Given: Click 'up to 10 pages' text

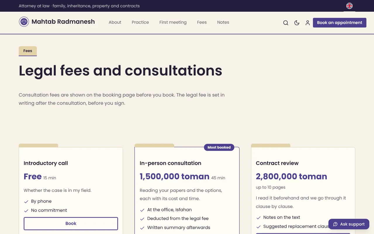Looking at the screenshot, I should (271, 187).
